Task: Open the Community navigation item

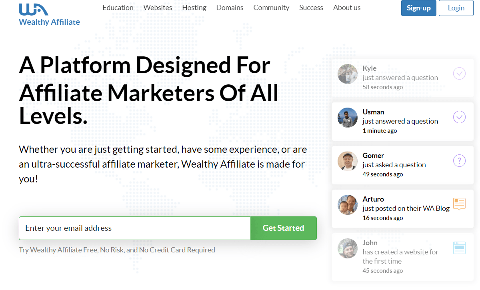Action: click(x=271, y=8)
